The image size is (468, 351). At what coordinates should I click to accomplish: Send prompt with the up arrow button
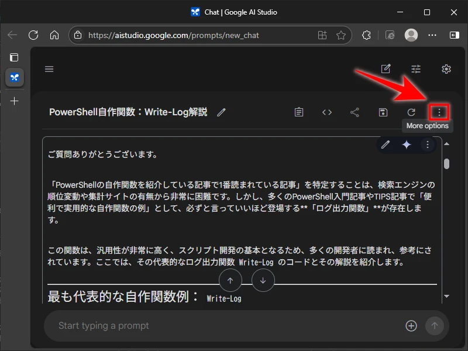tap(434, 326)
